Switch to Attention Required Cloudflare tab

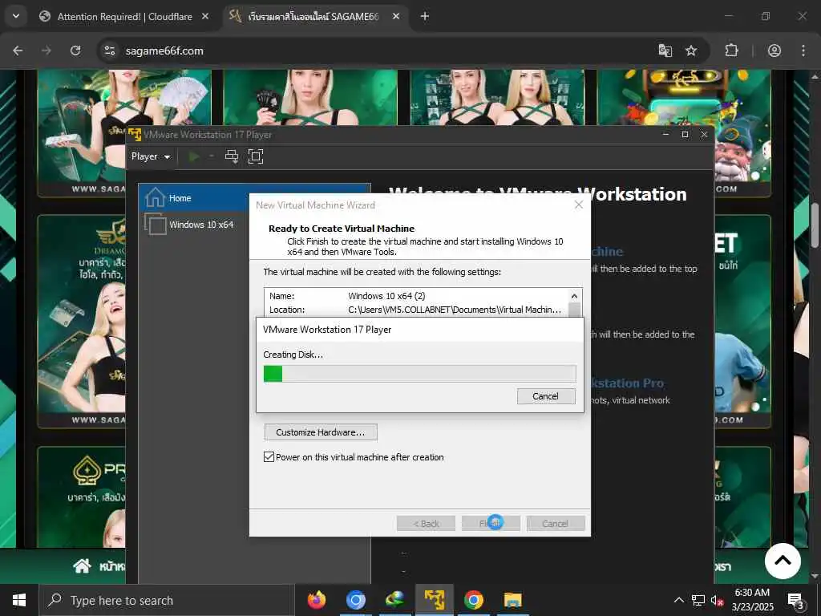124,17
